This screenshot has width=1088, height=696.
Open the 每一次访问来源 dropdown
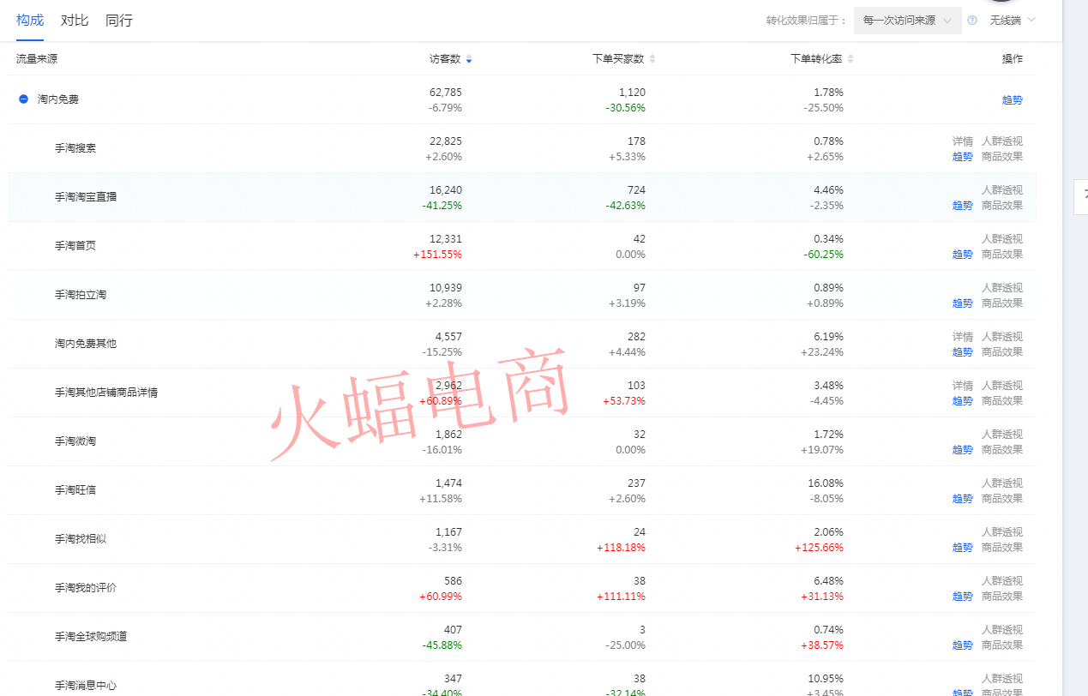pyautogui.click(x=907, y=21)
